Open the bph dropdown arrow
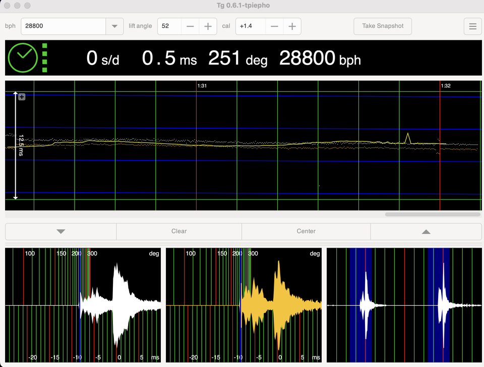The width and height of the screenshot is (484, 367). click(x=114, y=27)
